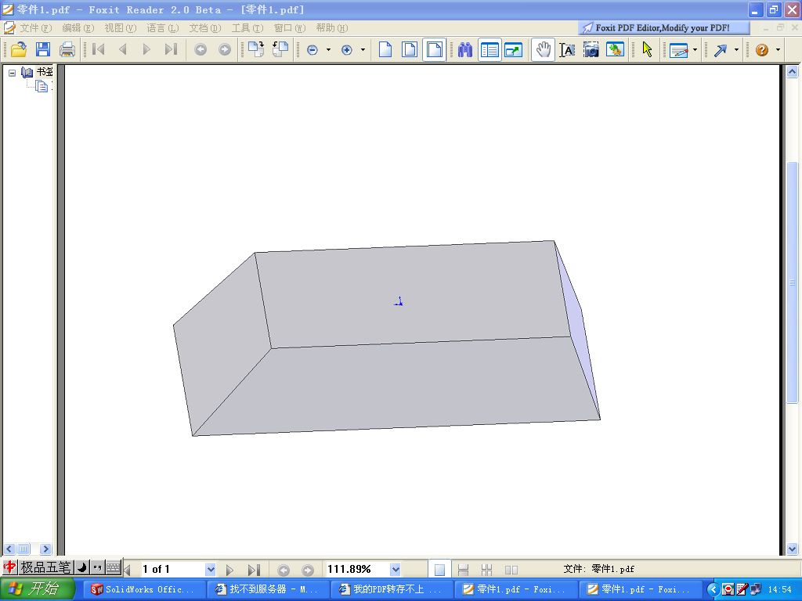Open the 语言(L) menu
This screenshot has height=601, width=802.
coord(163,28)
